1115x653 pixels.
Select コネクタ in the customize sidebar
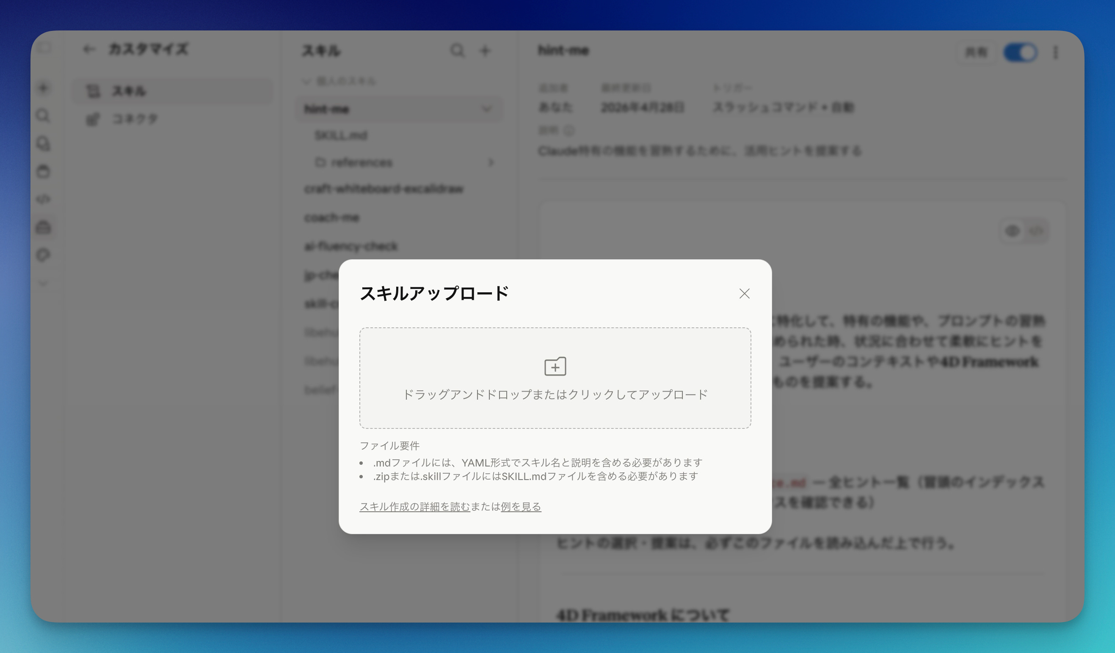173,119
